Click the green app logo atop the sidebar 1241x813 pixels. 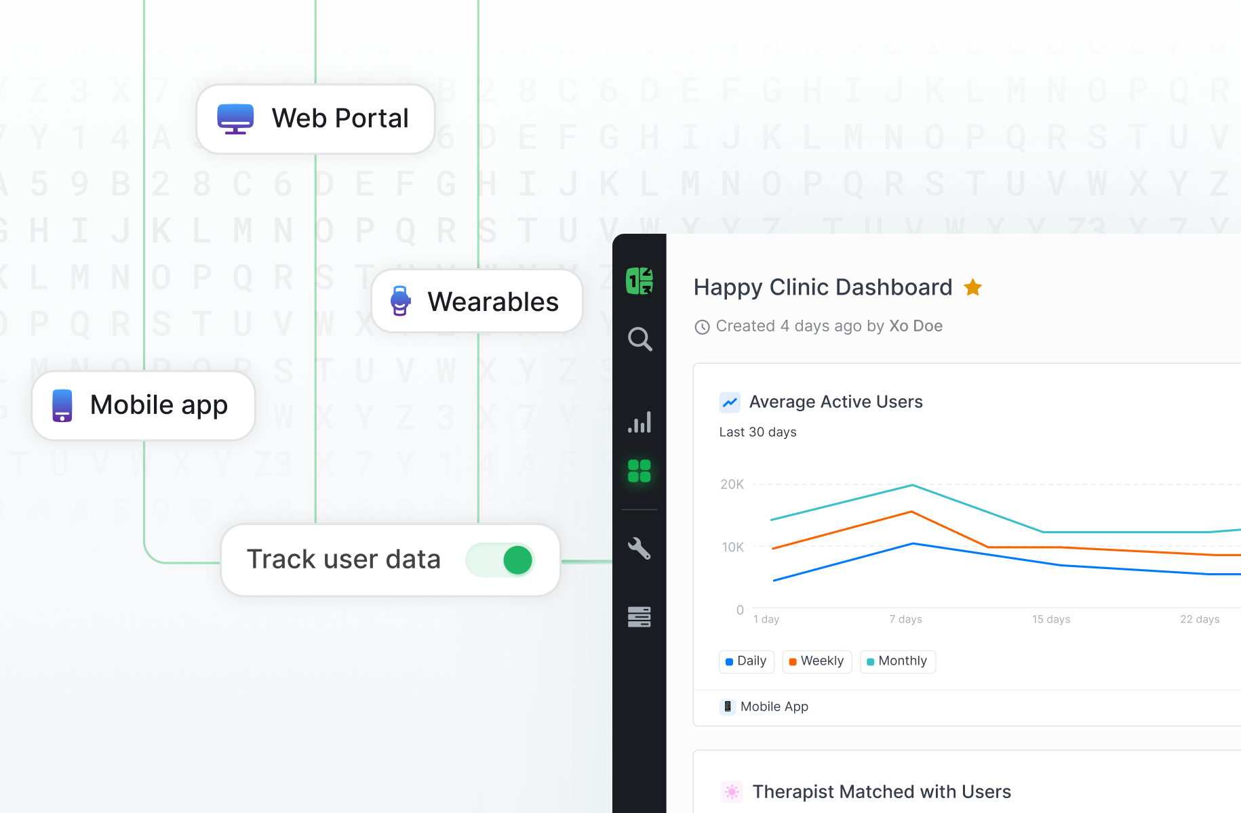[x=638, y=280]
